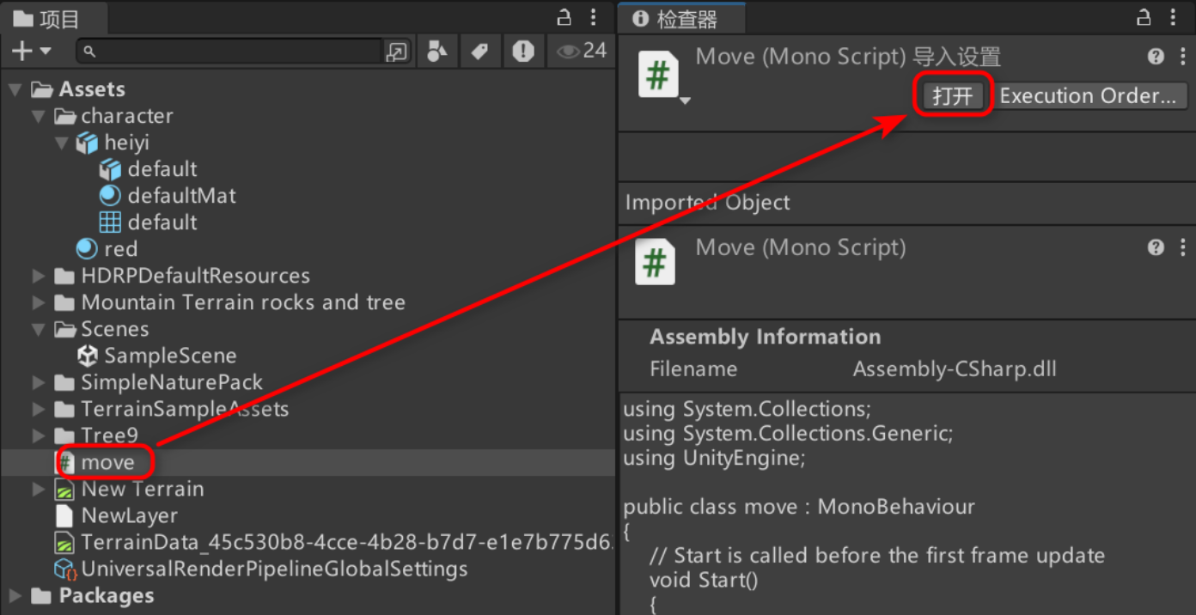This screenshot has height=615, width=1196.
Task: Select the default grid mesh icon
Action: coord(110,222)
